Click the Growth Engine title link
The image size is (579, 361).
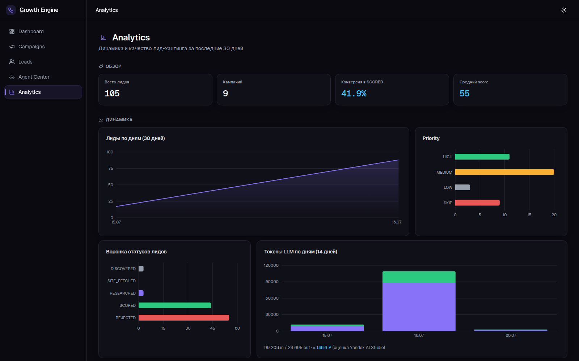pos(39,10)
